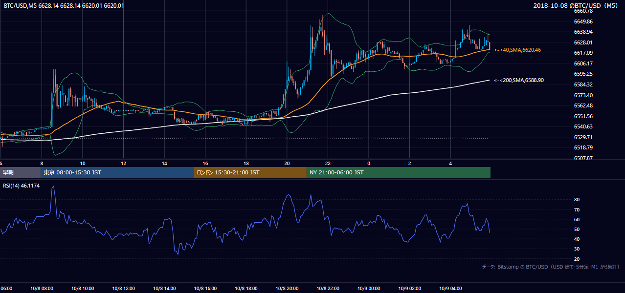This screenshot has height=293, width=625.
Task: Click hour marker 16 under the price chart
Action: tap(205, 164)
